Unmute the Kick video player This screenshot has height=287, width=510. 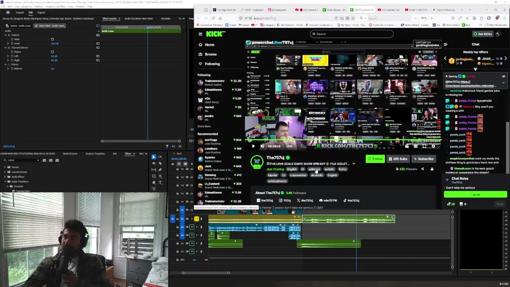(262, 146)
